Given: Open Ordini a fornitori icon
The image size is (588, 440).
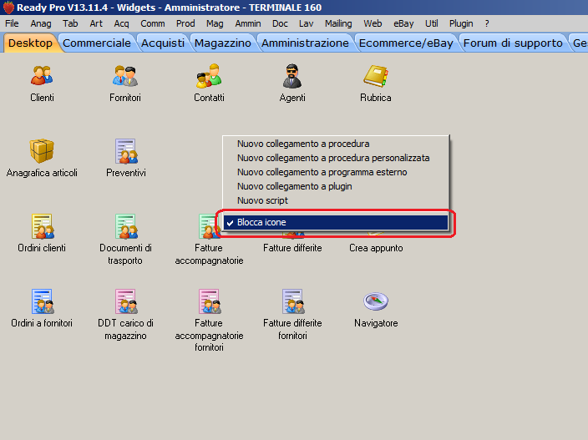Looking at the screenshot, I should [43, 301].
